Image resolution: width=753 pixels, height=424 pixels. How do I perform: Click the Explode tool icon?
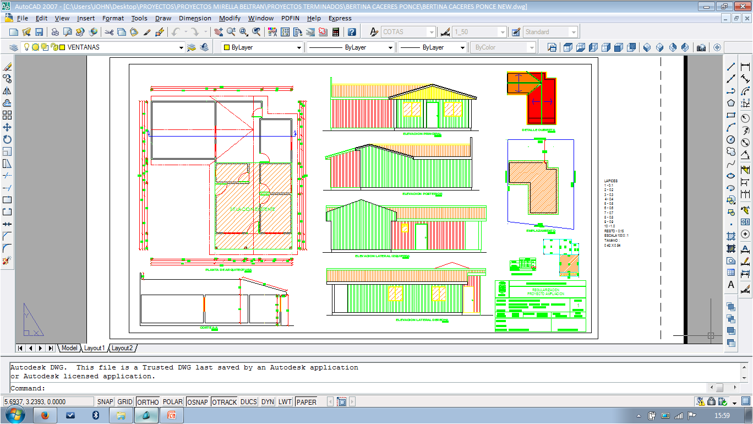[7, 260]
